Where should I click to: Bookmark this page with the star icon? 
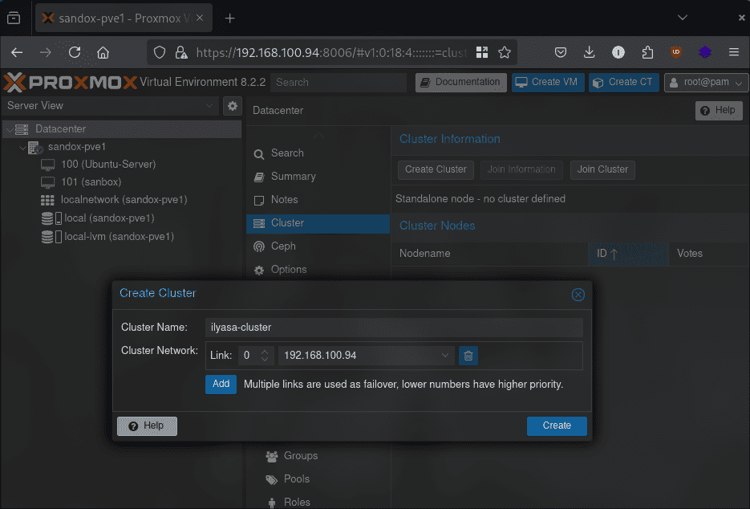(x=505, y=52)
